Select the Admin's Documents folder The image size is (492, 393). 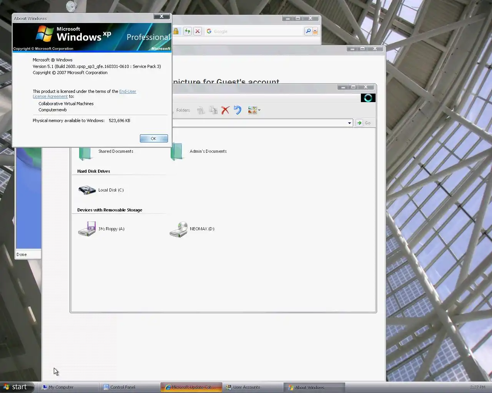click(x=198, y=151)
